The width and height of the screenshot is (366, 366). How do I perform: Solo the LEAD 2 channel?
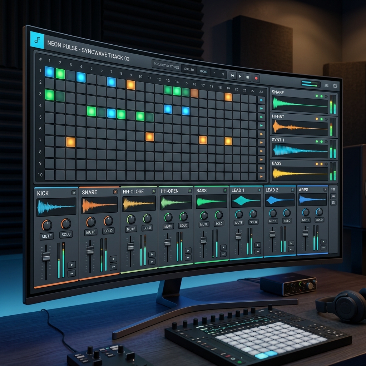tap(287, 221)
